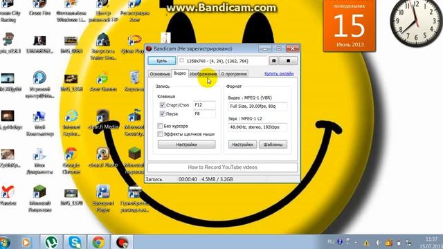Show hidden tray icons with the arrow

[x=356, y=243]
